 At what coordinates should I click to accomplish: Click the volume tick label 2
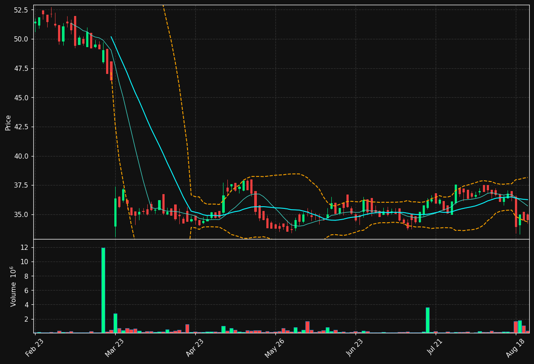pyautogui.click(x=27, y=319)
